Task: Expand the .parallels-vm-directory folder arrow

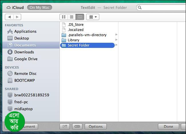Action: [116, 35]
